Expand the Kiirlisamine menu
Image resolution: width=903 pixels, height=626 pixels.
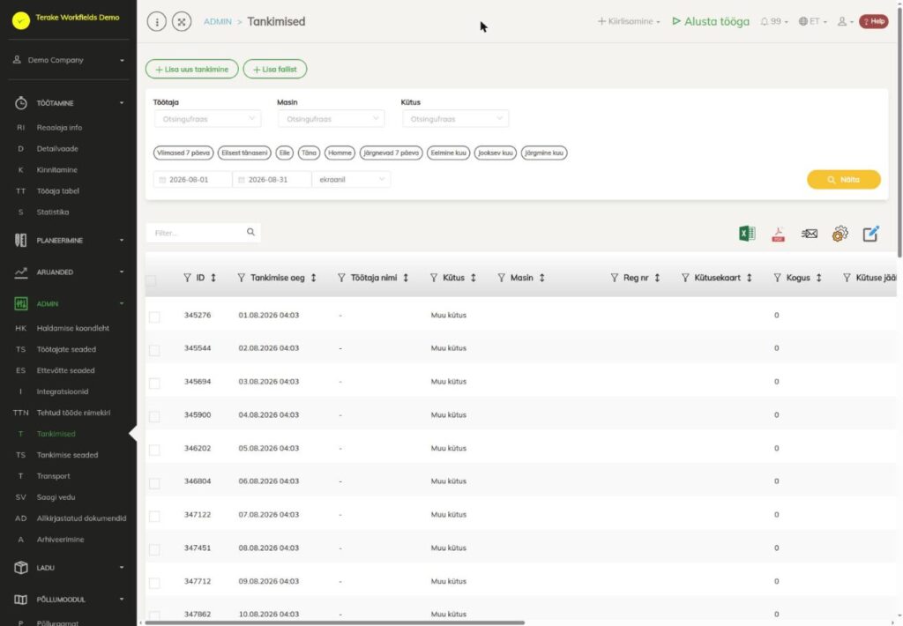pos(629,21)
